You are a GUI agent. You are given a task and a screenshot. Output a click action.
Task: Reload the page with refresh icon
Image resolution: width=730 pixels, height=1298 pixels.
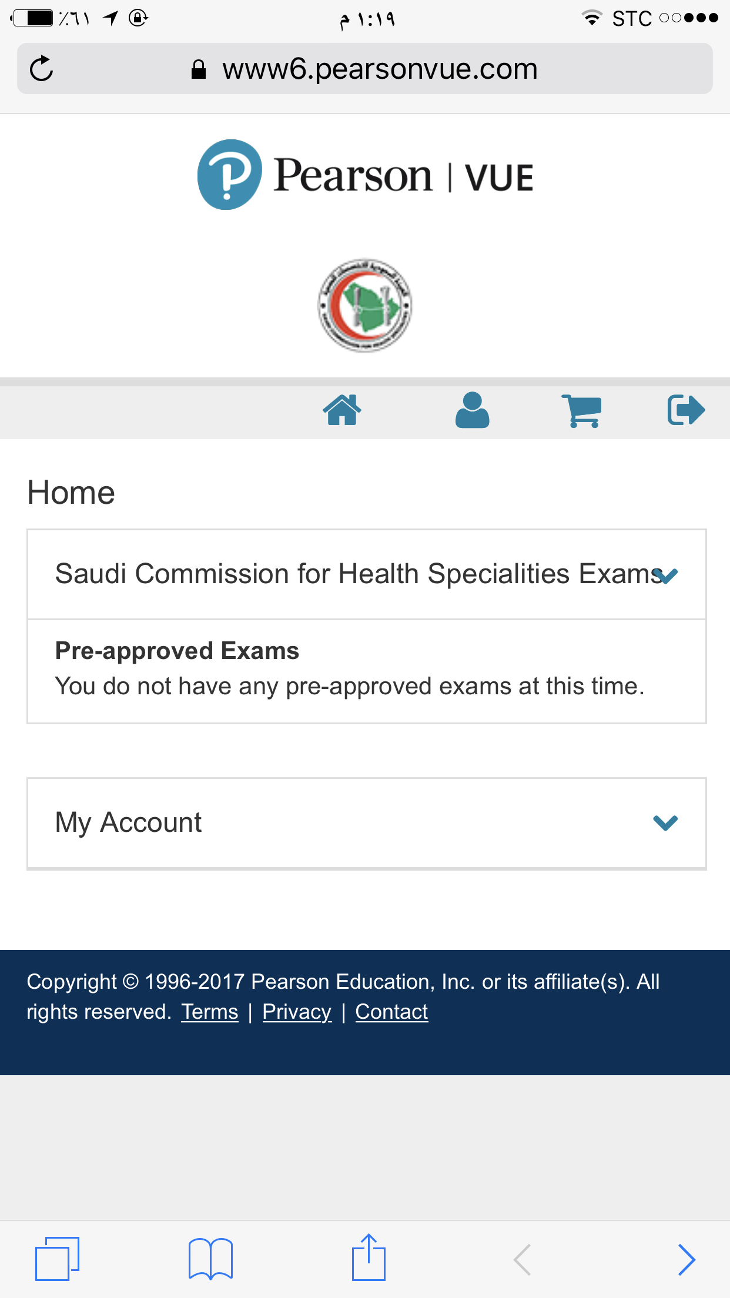coord(42,69)
